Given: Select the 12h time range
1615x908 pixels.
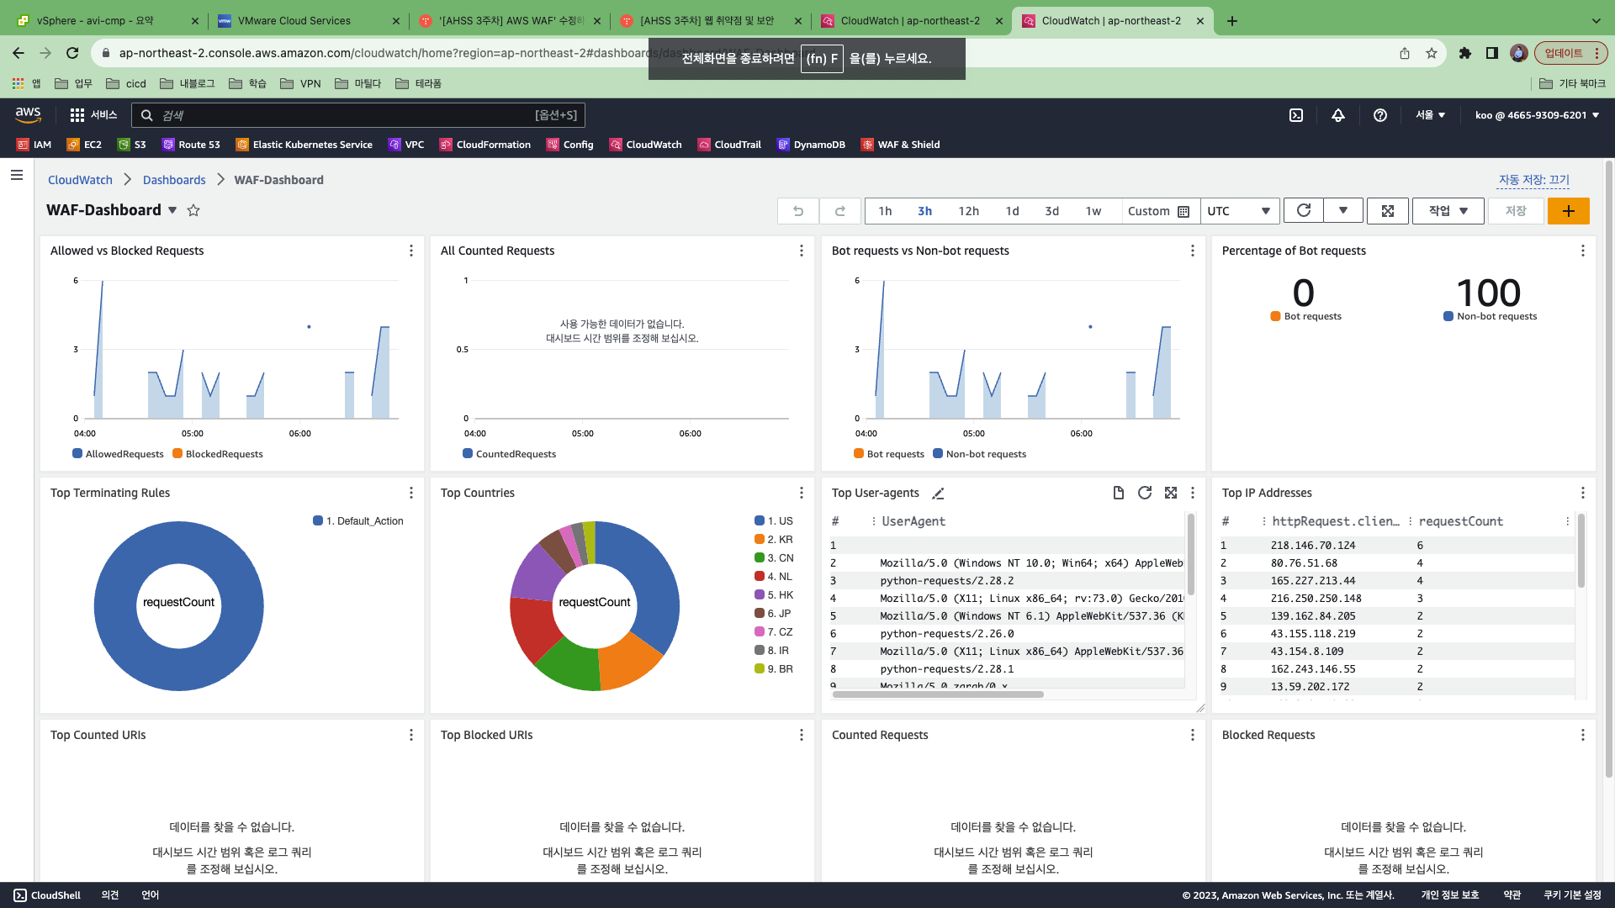Looking at the screenshot, I should coord(968,211).
